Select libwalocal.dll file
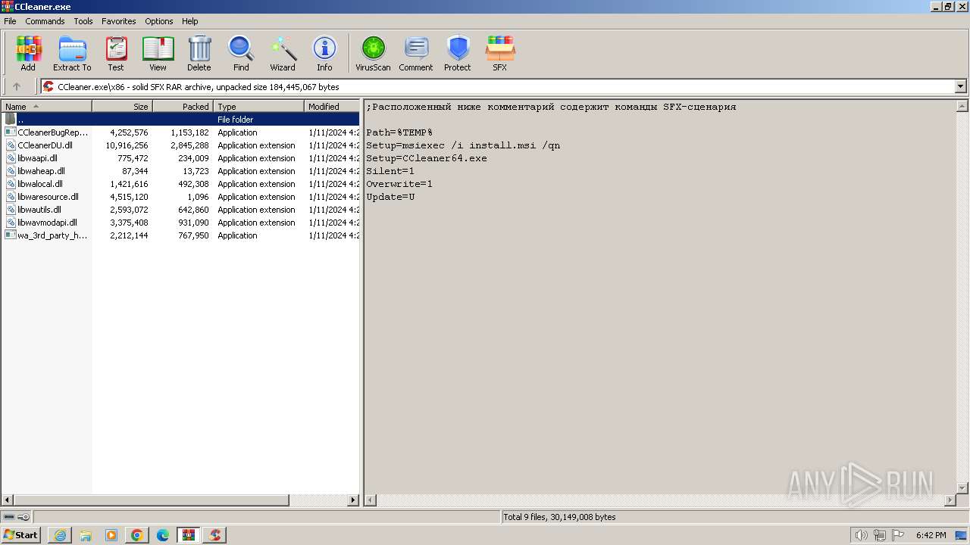The width and height of the screenshot is (970, 545). 180,184
